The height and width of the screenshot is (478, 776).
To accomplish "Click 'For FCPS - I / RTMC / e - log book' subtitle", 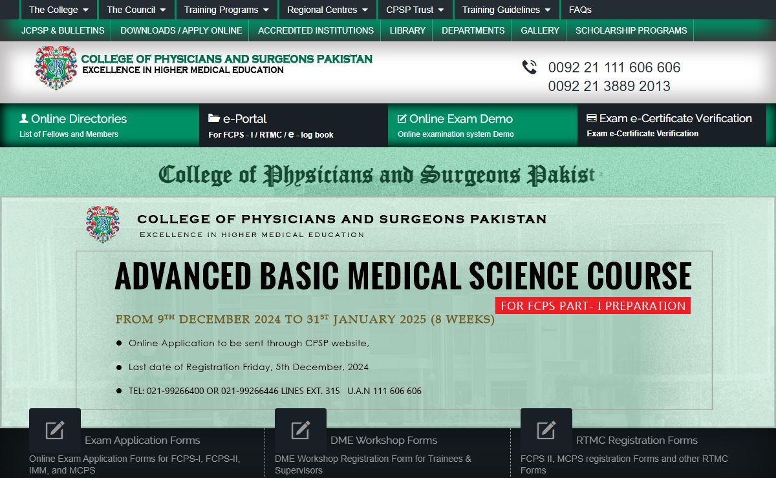I will point(271,134).
